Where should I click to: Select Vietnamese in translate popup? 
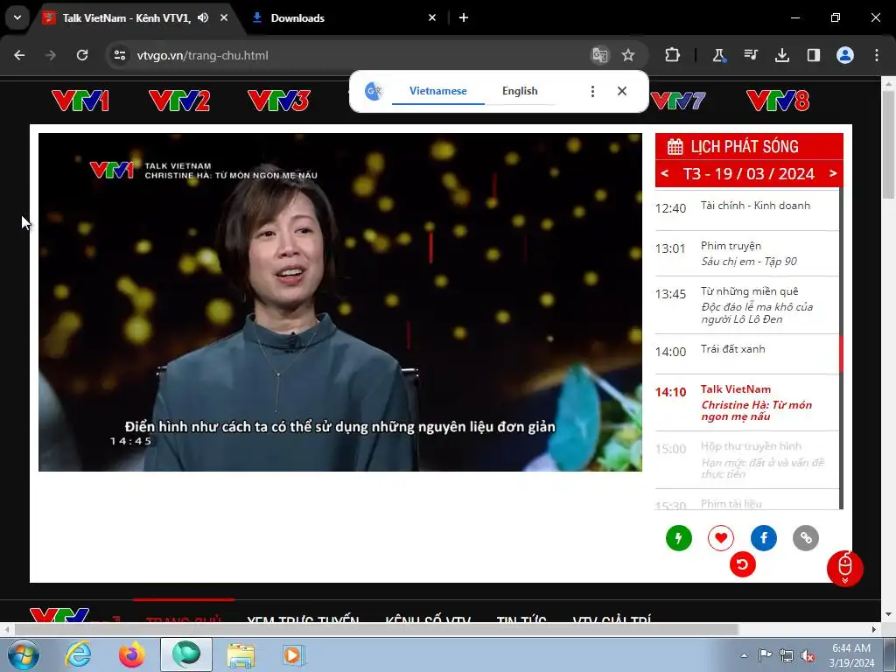click(437, 91)
